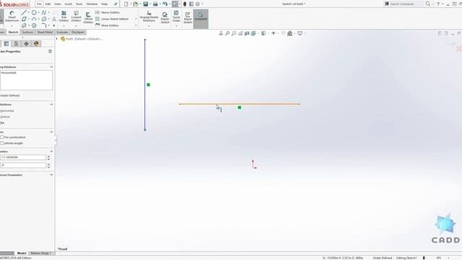Viewport: 462px width, 260px height.
Task: Check the For construction checkbox
Action: [x=2, y=137]
